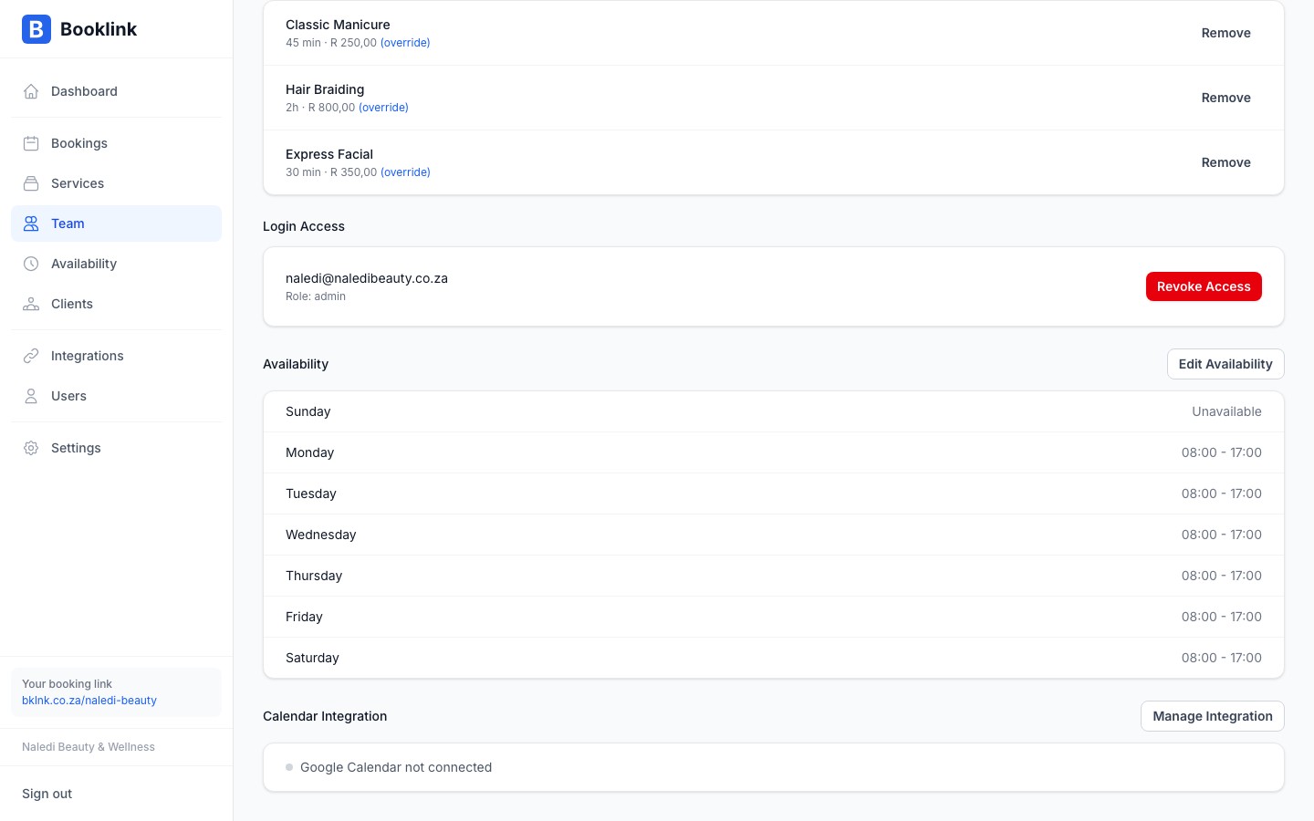Screen dimensions: 1314x821
Task: Click the Team people icon in sidebar
Action: tap(31, 223)
